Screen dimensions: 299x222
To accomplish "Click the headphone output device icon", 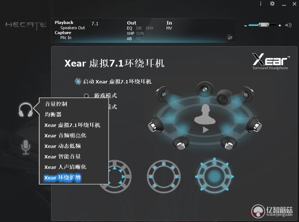I will tap(26, 110).
